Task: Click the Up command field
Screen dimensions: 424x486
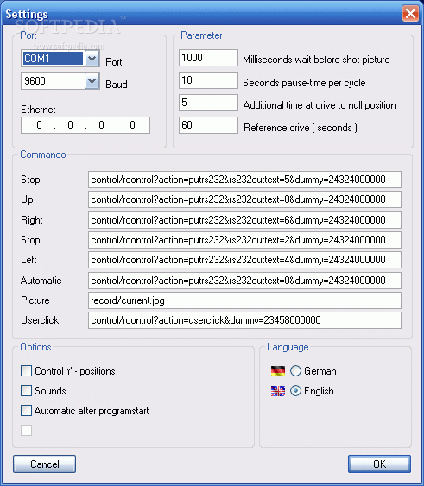Action: coord(244,199)
